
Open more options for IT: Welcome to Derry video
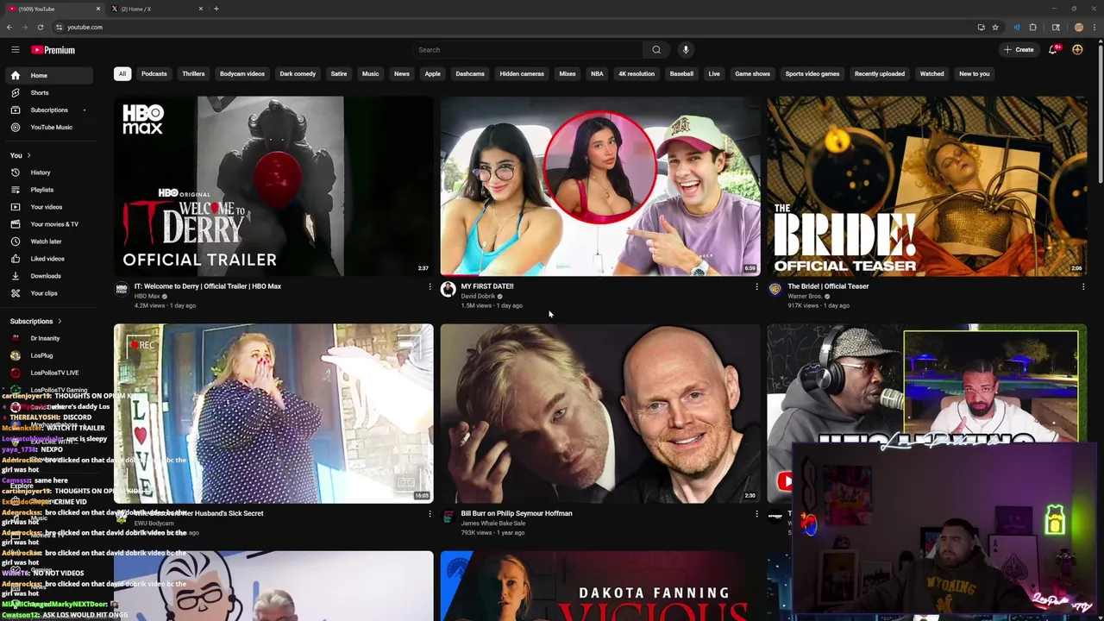click(430, 286)
